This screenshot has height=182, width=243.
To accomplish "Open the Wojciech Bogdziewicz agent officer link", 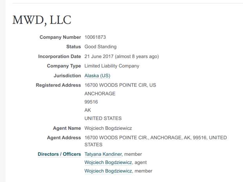I will click(108, 162).
